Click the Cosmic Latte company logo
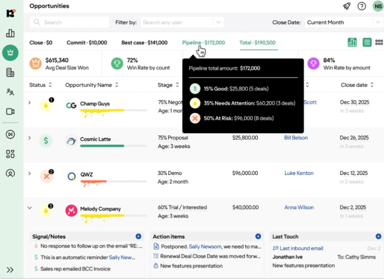 tap(71, 141)
